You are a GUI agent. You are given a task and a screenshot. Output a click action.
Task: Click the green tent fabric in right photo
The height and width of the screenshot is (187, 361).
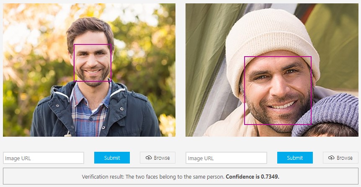(205, 57)
